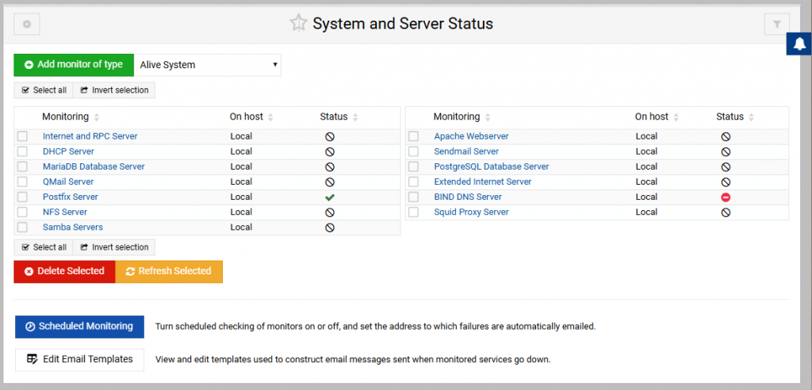This screenshot has width=812, height=390.
Task: Open the Sendmail Server monitor link
Action: [466, 151]
